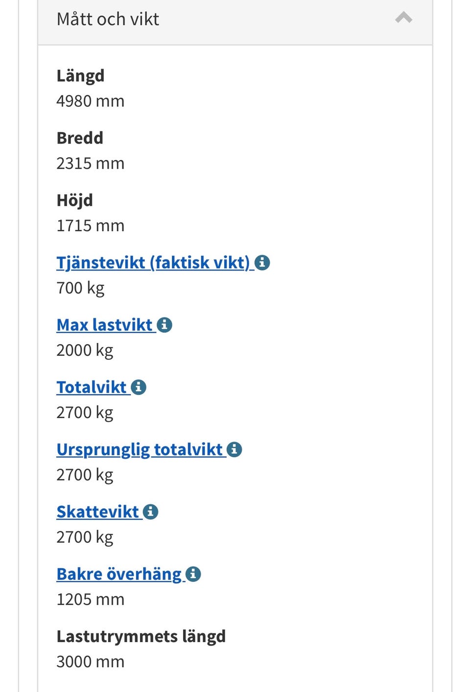Select the Skattevikt link
470x692 pixels.
pos(97,512)
